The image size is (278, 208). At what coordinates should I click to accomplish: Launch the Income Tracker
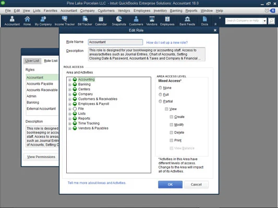[65, 21]
